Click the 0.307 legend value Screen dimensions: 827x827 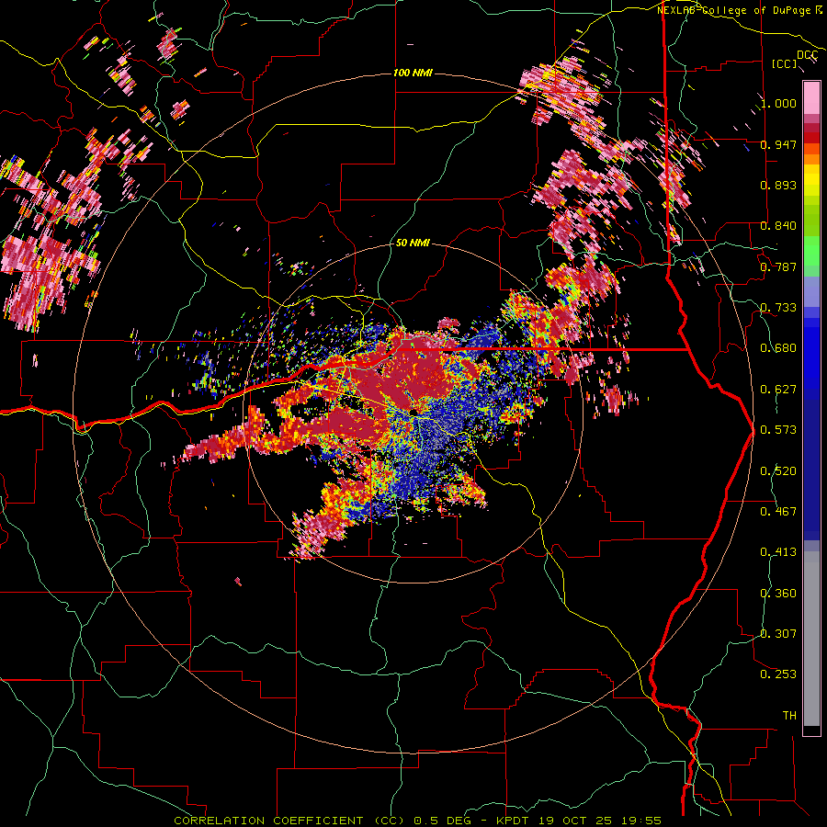coord(778,634)
